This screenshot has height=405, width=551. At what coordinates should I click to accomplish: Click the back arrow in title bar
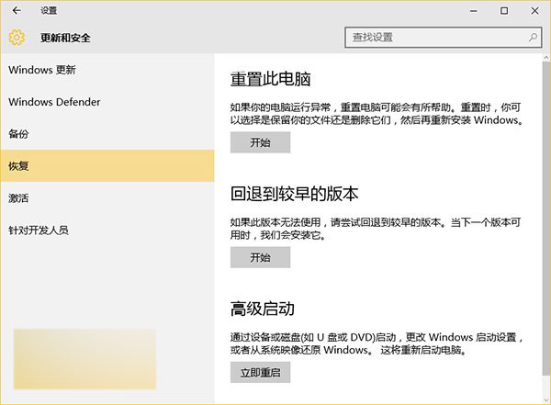pos(17,11)
